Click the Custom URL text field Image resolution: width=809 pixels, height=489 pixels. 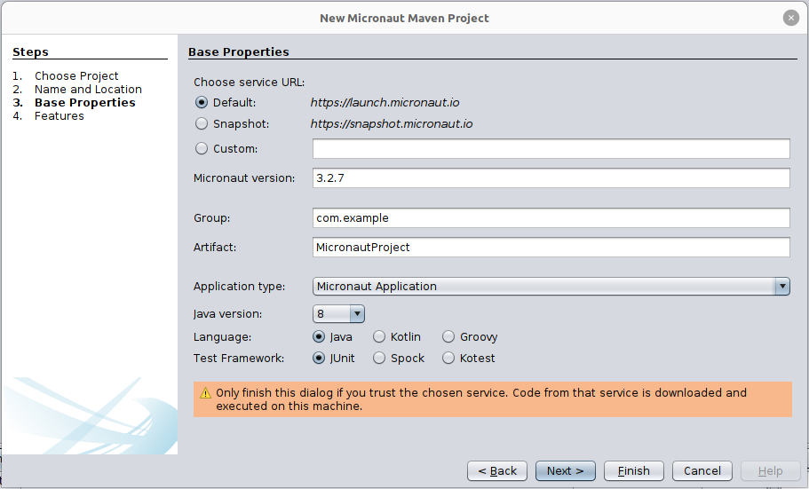(551, 148)
